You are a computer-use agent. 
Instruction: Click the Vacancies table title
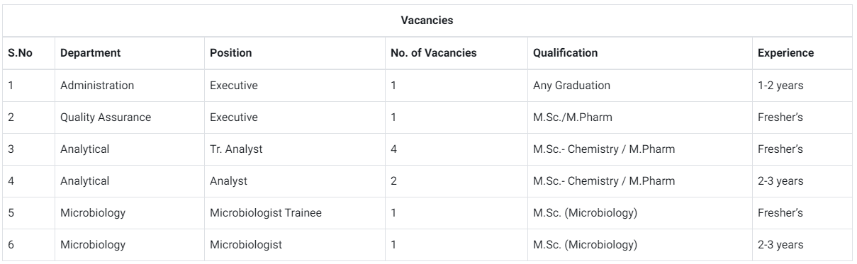[427, 21]
